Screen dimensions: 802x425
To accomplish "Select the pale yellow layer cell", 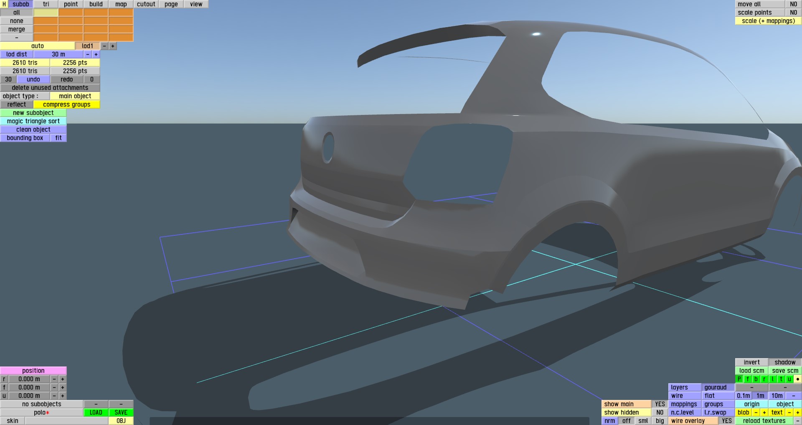I will tap(46, 13).
